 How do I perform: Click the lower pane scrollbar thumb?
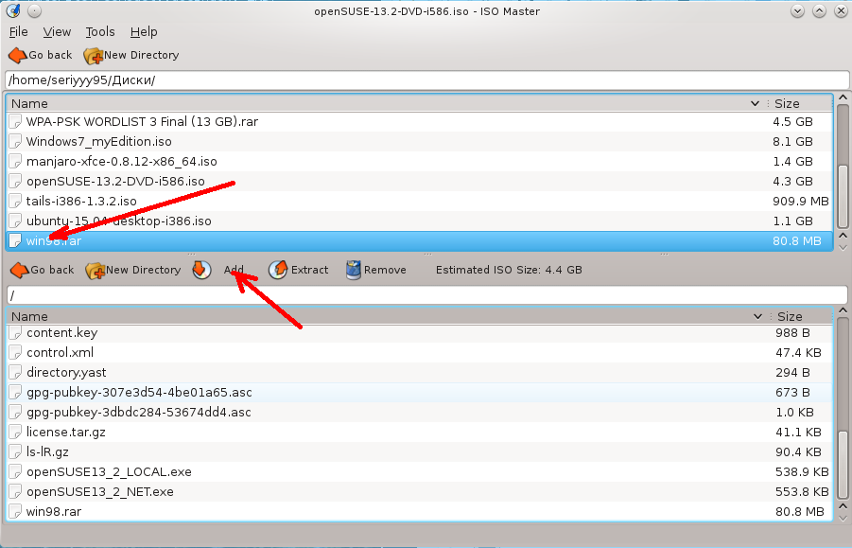pyautogui.click(x=843, y=465)
